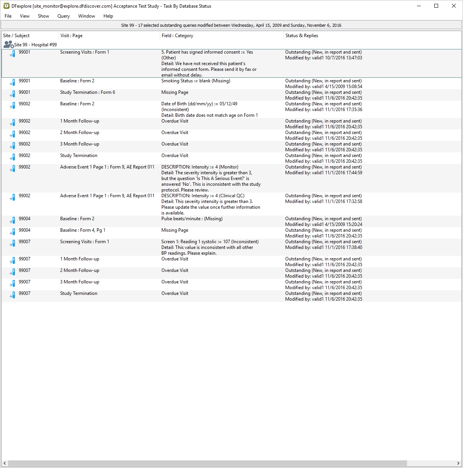Click the DFexplore app icon in title bar
463x468 pixels.
7,6
